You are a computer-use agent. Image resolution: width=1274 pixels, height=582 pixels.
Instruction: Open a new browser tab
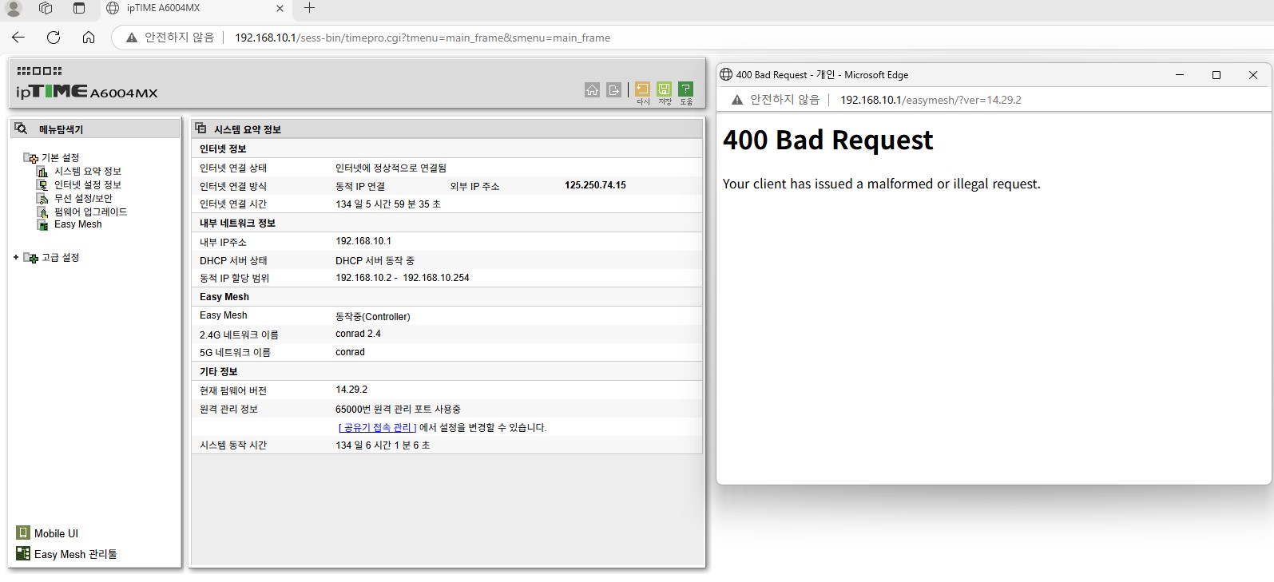coord(310,8)
